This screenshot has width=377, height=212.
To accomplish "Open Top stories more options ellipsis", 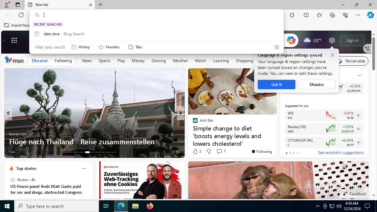I will [x=84, y=168].
